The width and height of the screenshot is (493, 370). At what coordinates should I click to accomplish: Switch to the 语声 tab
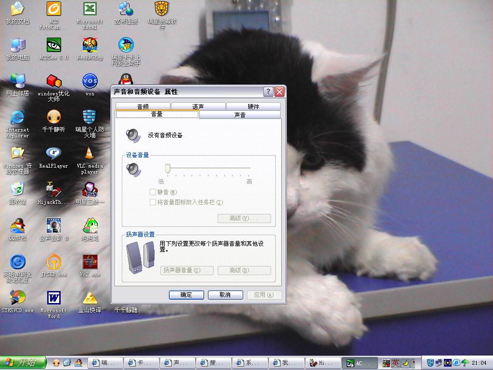coord(198,106)
